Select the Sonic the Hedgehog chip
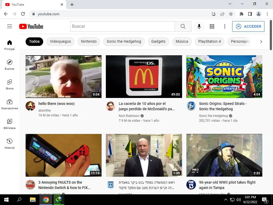Image resolution: width=273 pixels, height=205 pixels. tap(124, 41)
